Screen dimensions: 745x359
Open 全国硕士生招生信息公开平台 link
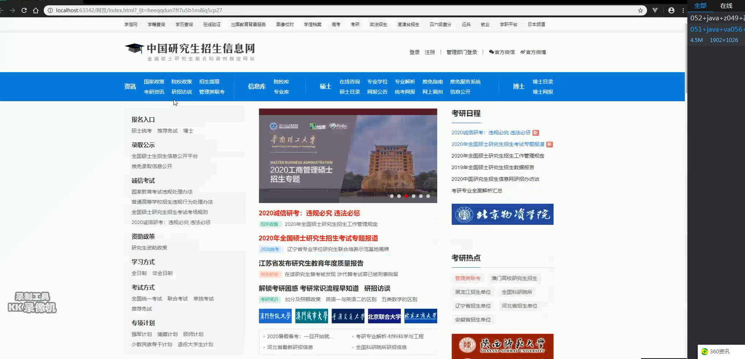[x=165, y=156]
